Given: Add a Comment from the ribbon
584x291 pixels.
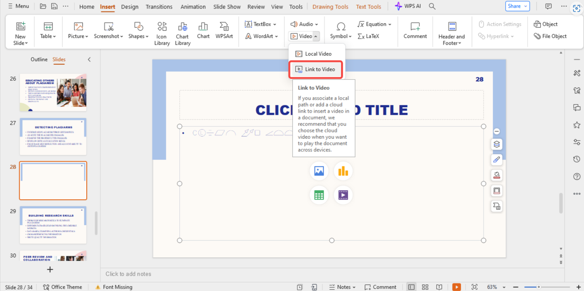Looking at the screenshot, I should tap(415, 30).
